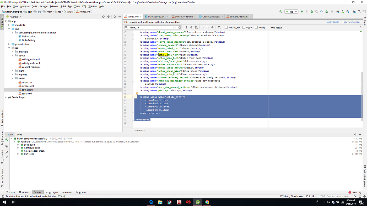This screenshot has height=206, width=367.
Task: Open Build panel settings gear
Action: pyautogui.click(x=355, y=134)
